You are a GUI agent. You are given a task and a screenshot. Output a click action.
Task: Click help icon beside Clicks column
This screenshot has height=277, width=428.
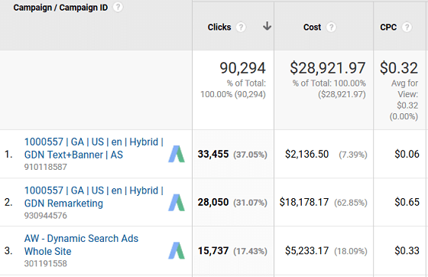[241, 27]
